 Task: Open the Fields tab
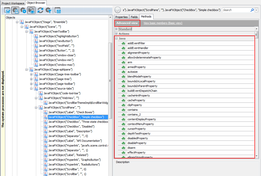pos(134,17)
